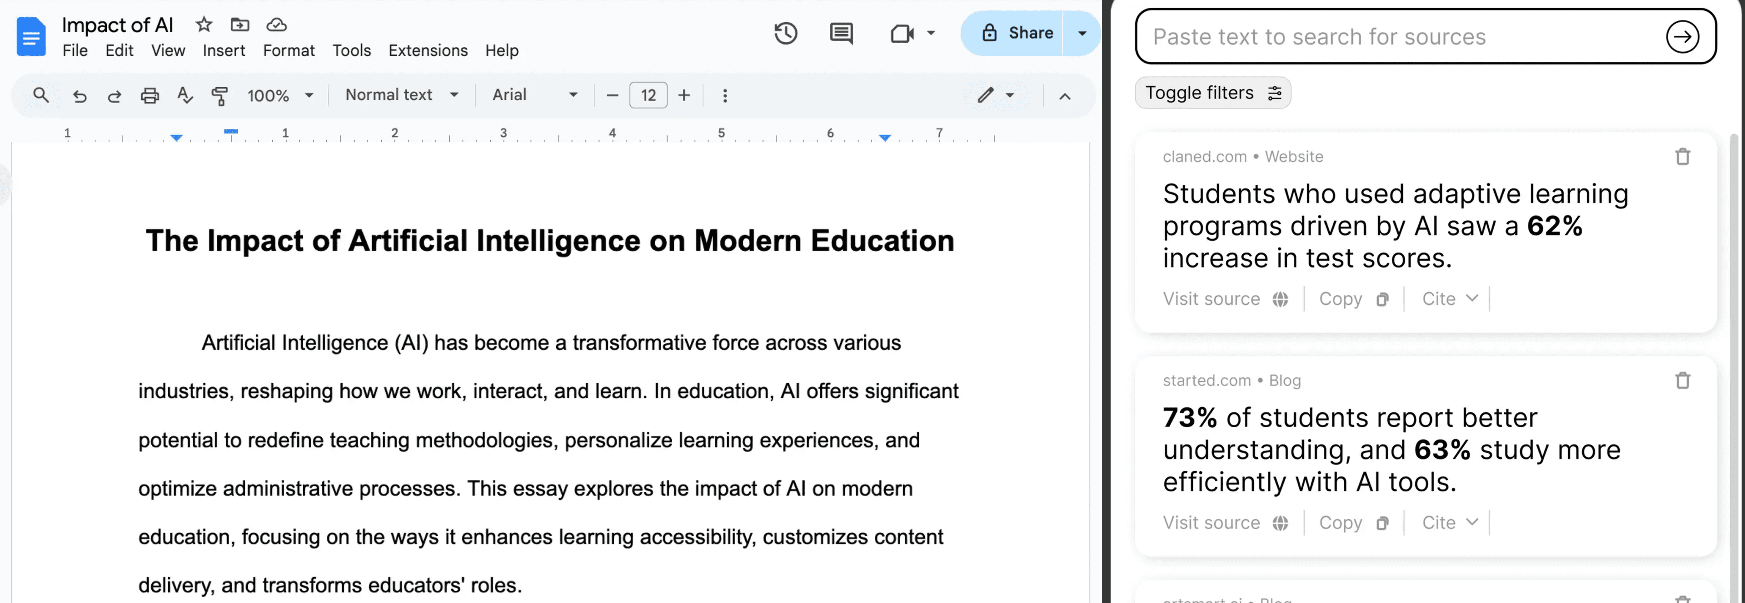
Task: Open the Edit menu
Action: (x=119, y=51)
